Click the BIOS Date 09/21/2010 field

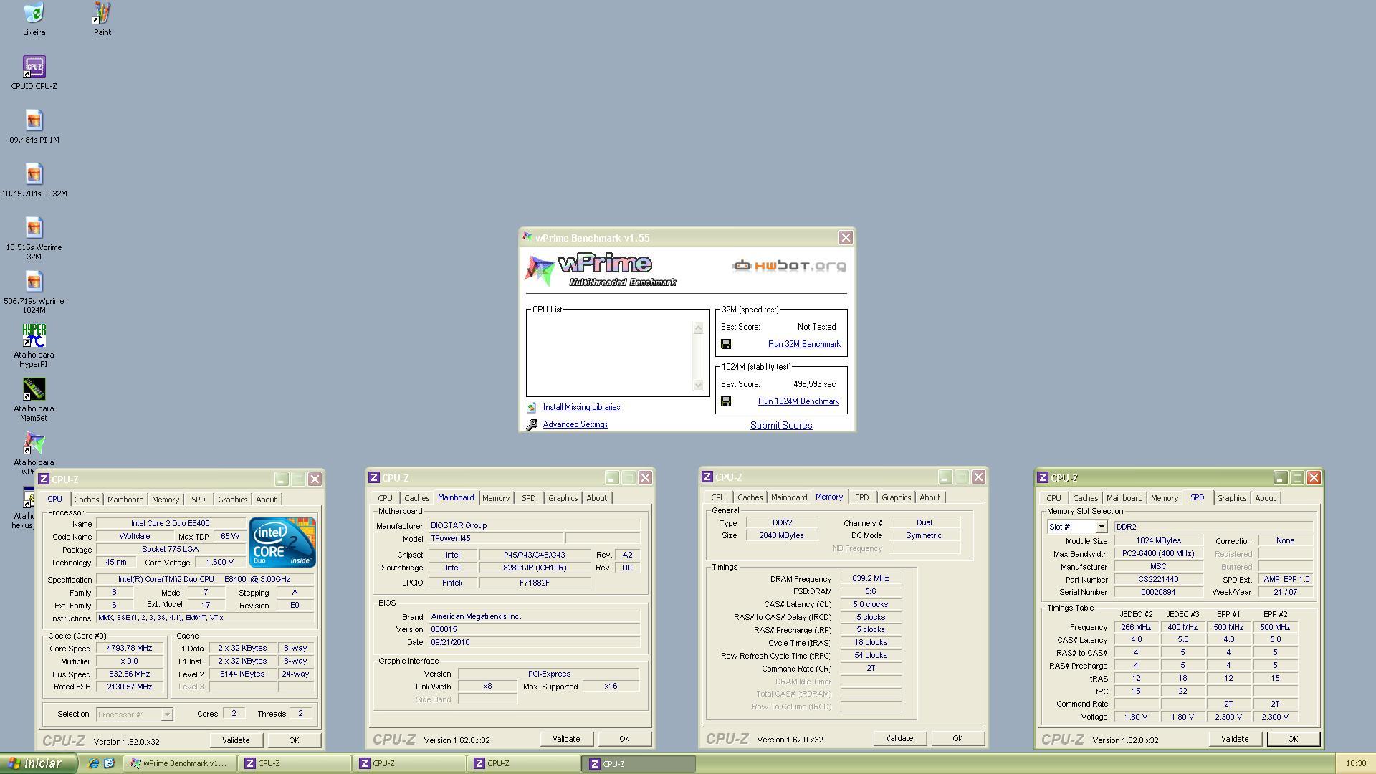534,642
